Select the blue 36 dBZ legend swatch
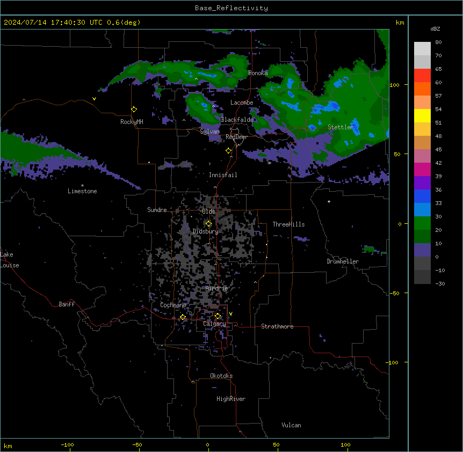 (422, 196)
